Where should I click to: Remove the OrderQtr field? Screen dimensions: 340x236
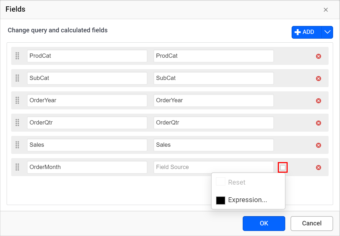pos(318,123)
